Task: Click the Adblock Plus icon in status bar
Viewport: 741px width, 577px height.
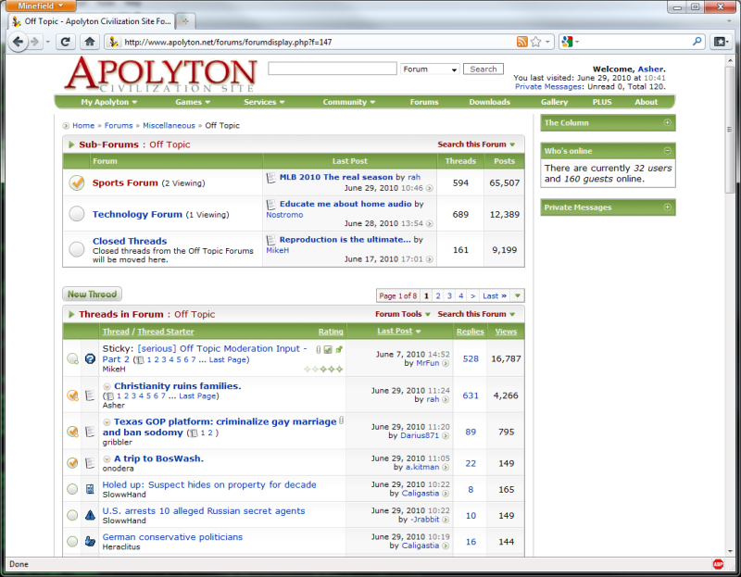Action: point(718,564)
